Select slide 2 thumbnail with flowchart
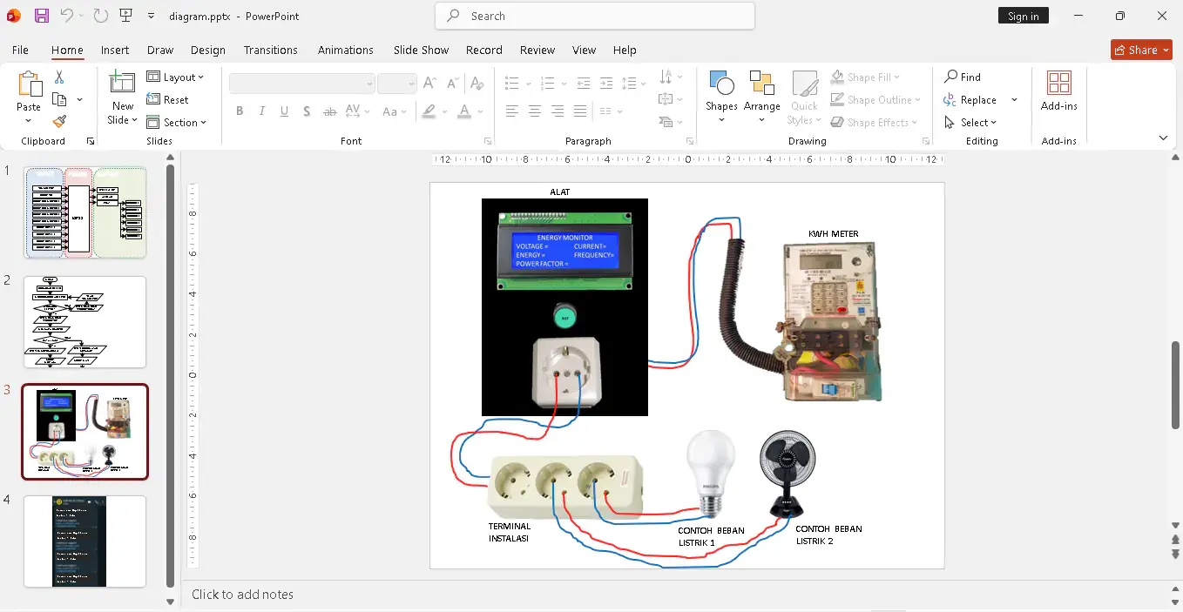The width and height of the screenshot is (1183, 612). (x=84, y=322)
